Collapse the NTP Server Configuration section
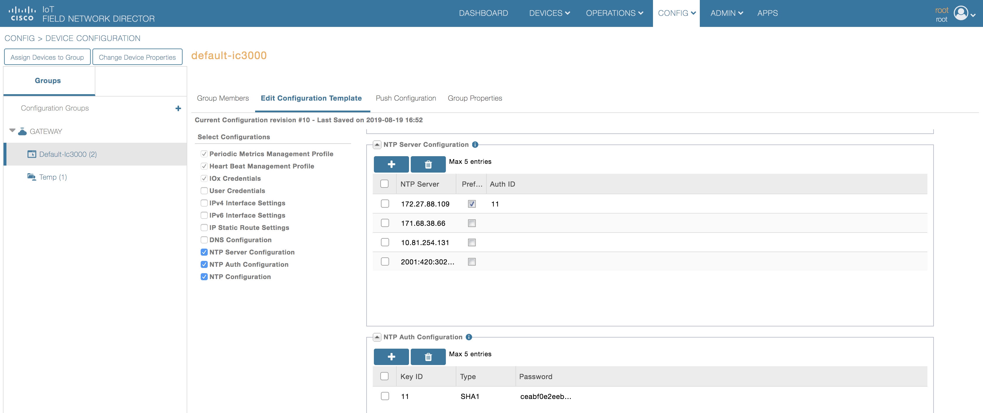The width and height of the screenshot is (983, 413). click(x=377, y=144)
